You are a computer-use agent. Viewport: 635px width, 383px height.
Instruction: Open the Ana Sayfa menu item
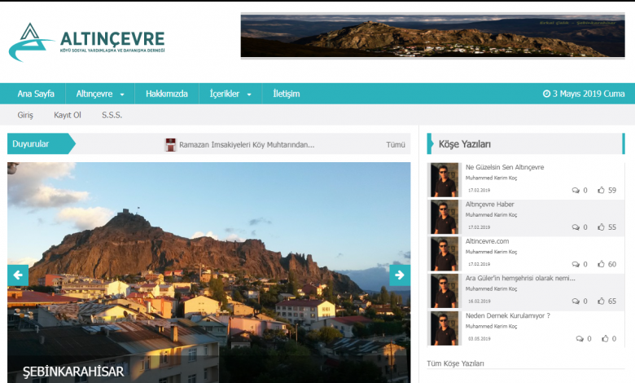36,94
